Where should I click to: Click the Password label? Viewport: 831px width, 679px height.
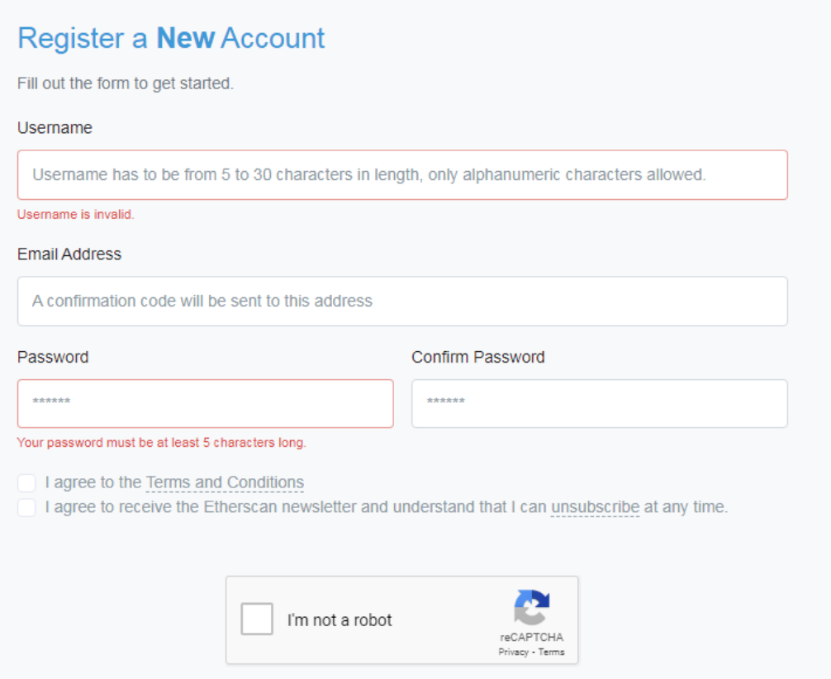click(x=52, y=357)
